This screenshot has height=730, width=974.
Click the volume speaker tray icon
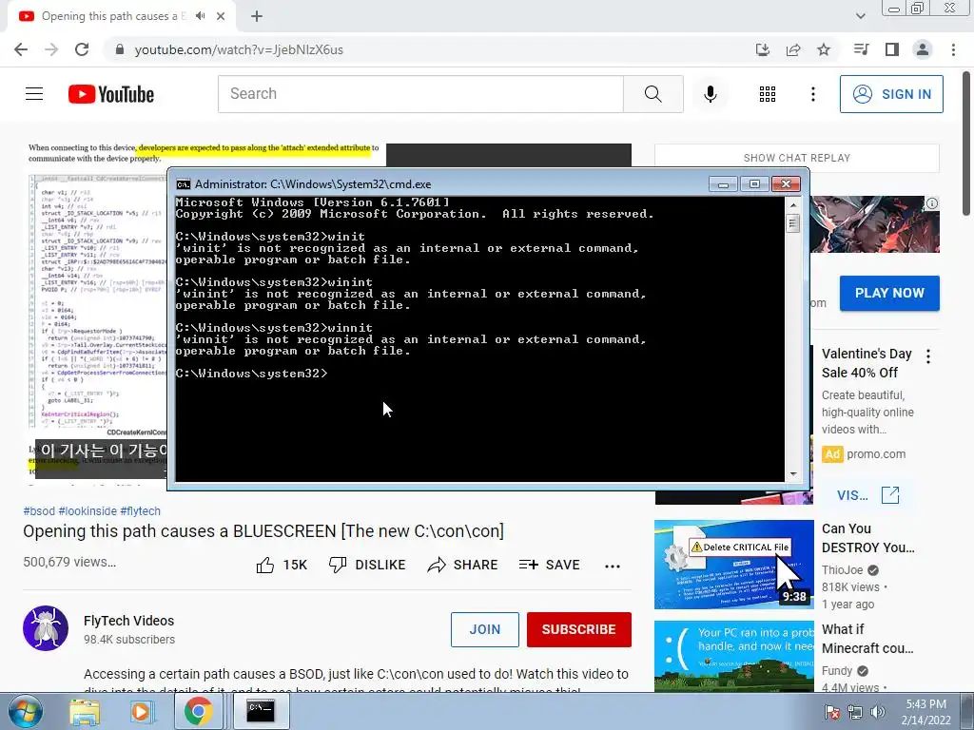877,711
